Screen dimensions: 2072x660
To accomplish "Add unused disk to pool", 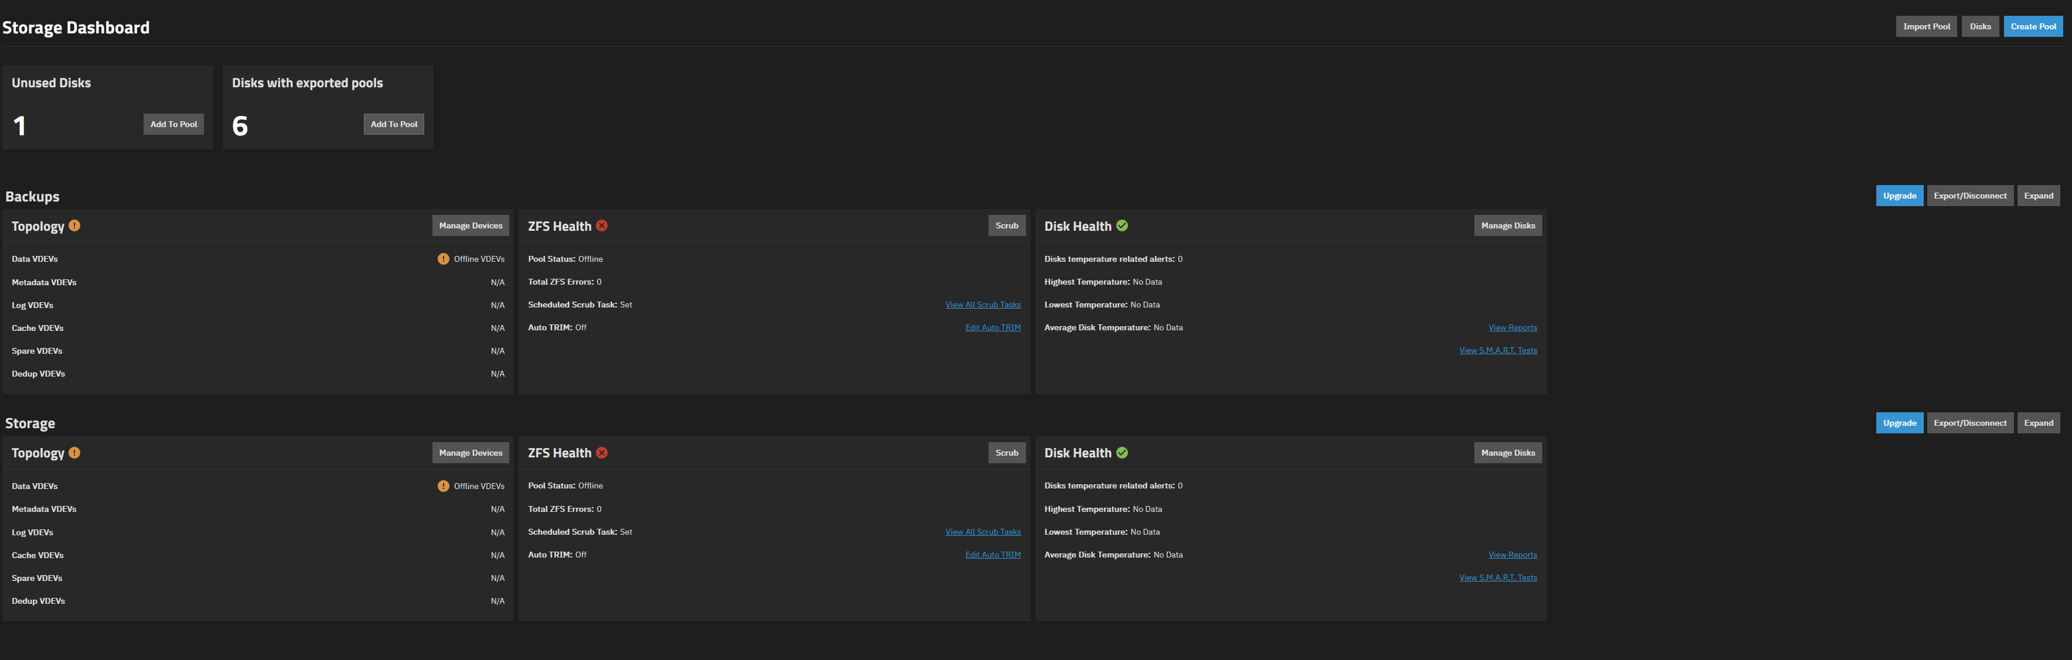I will pos(173,125).
